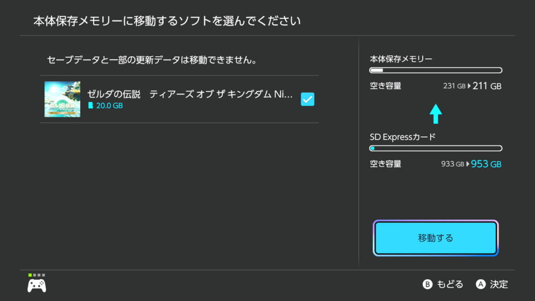Click the 20.0 GB size text

pos(109,106)
